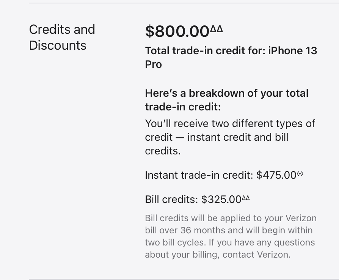Viewport: 339px width, 280px height.
Task: Click the $800.00 total credit amount
Action: tap(177, 31)
